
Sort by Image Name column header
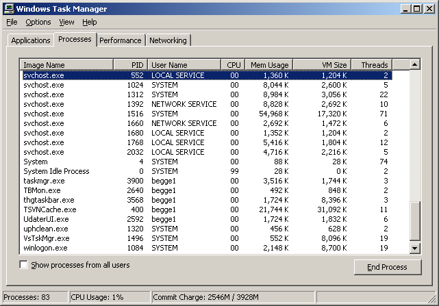[x=66, y=64]
